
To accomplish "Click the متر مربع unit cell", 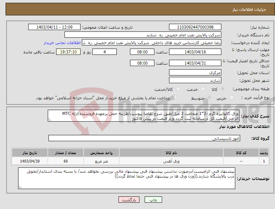I will point(101,161).
